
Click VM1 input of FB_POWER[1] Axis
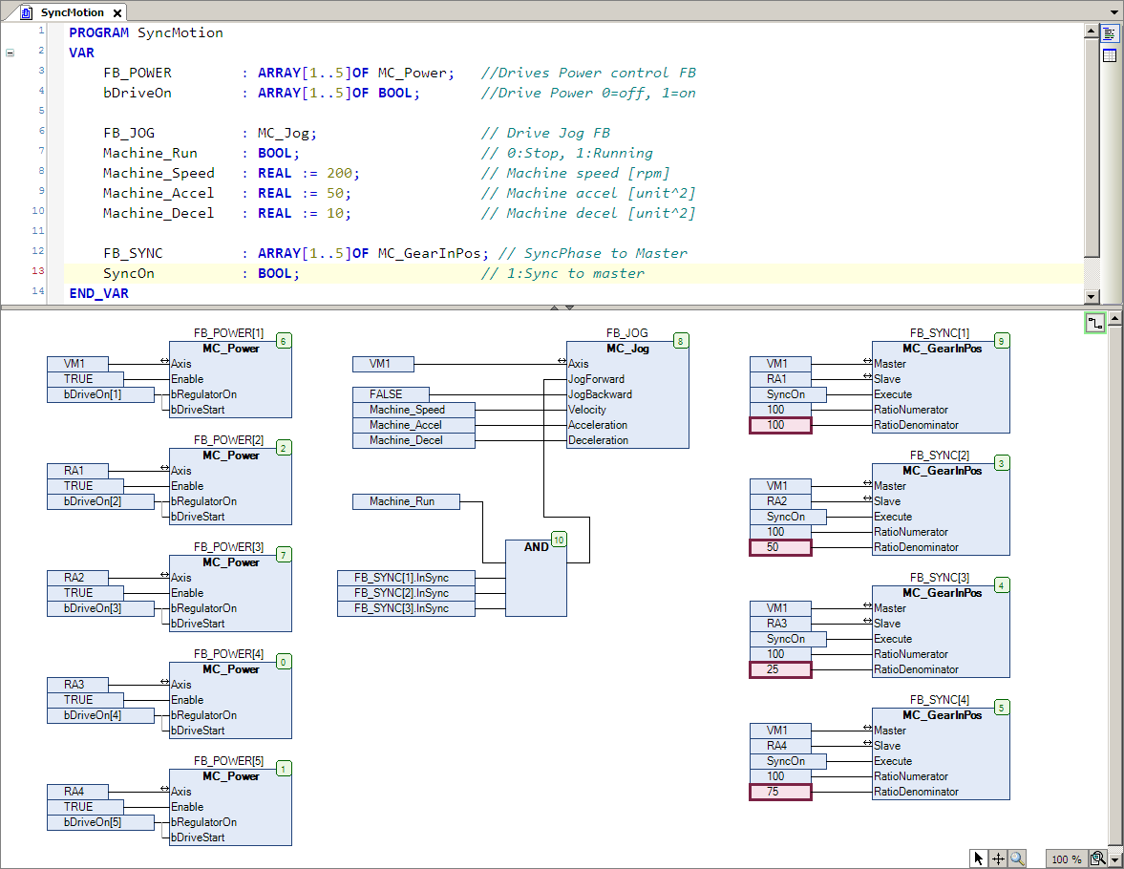(77, 364)
